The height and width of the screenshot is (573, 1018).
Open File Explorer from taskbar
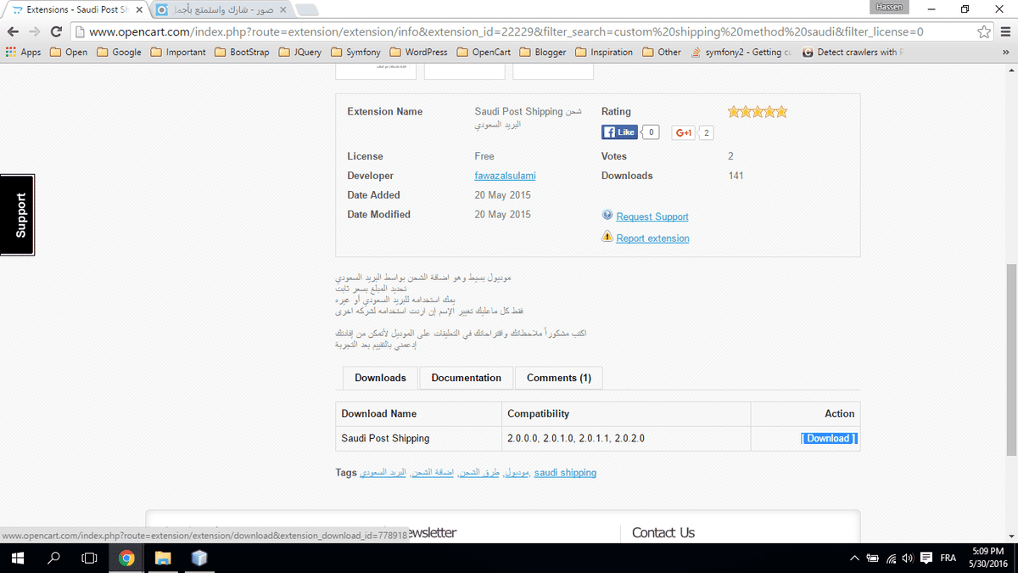pyautogui.click(x=163, y=558)
